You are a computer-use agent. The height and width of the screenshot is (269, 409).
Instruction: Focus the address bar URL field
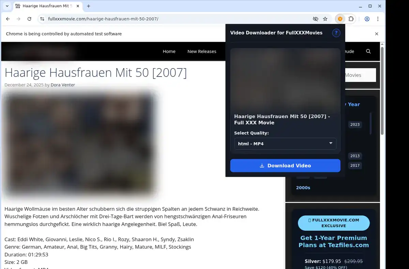coord(177,19)
